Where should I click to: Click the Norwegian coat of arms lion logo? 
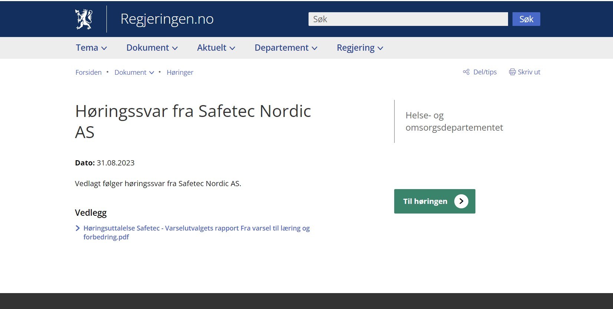click(x=84, y=19)
